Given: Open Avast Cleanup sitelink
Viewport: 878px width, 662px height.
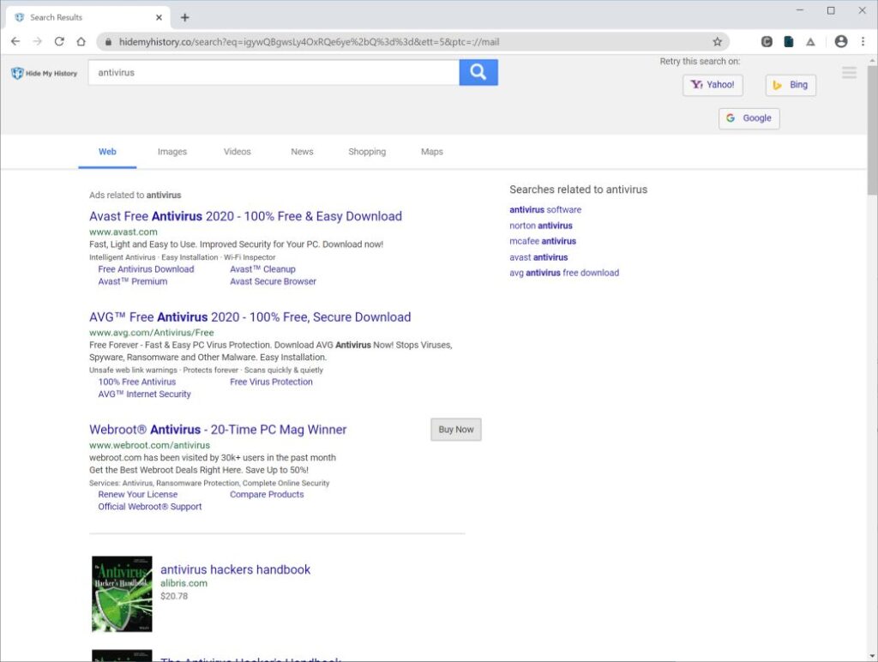Looking at the screenshot, I should click(x=262, y=269).
